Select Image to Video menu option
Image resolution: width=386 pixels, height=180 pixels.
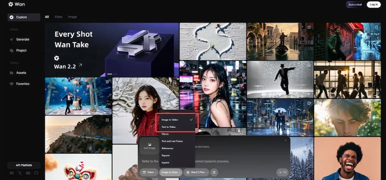pos(177,120)
